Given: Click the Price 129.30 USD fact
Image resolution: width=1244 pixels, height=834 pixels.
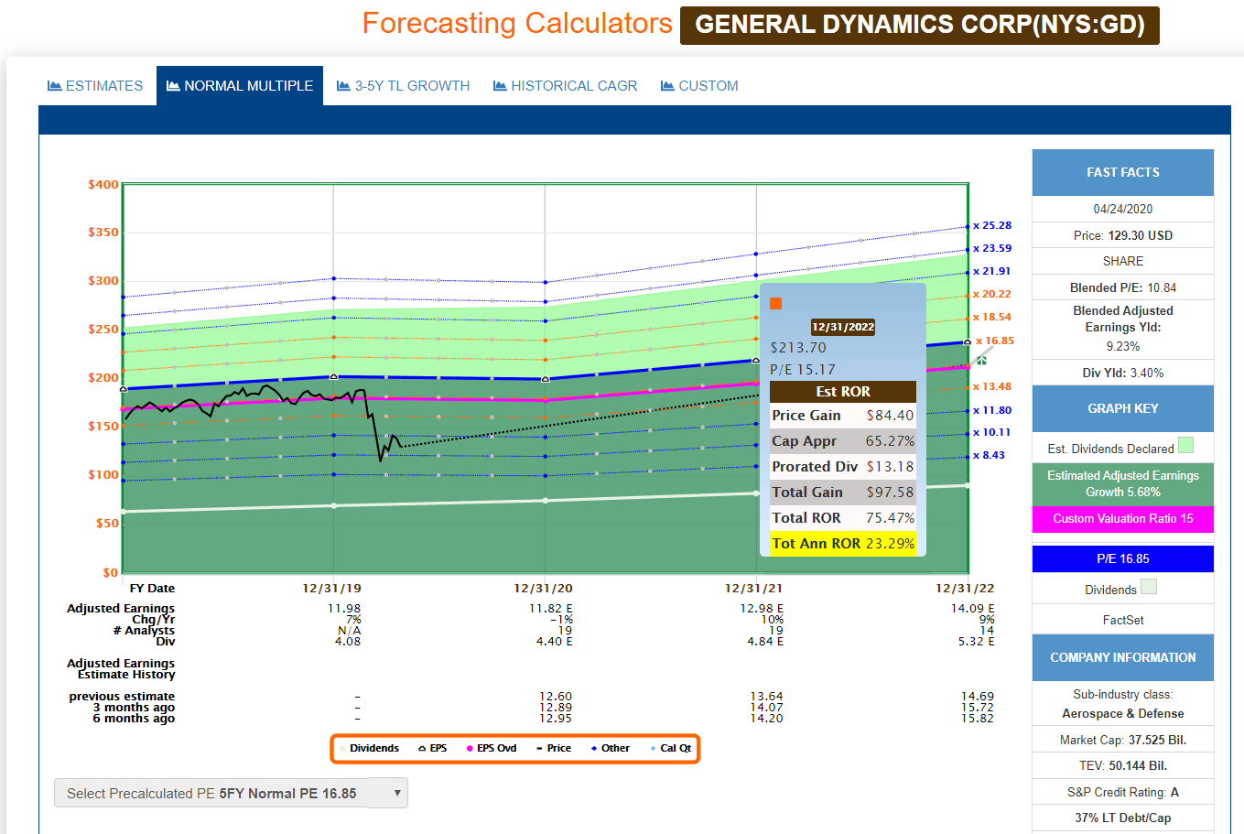Looking at the screenshot, I should pos(1123,235).
